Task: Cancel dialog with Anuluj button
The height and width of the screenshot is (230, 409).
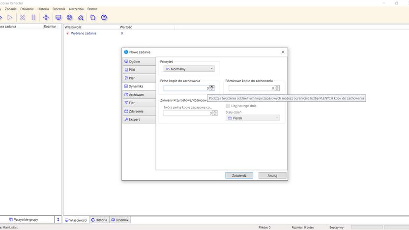Action: point(272,175)
